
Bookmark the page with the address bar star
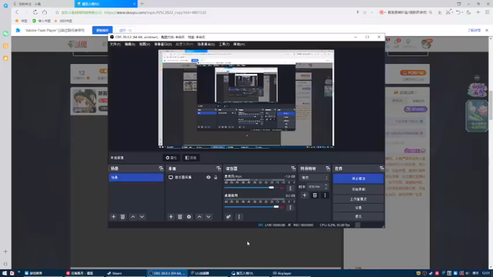[x=57, y=12]
